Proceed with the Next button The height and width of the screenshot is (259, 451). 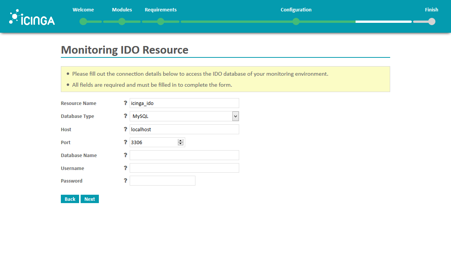(x=90, y=199)
